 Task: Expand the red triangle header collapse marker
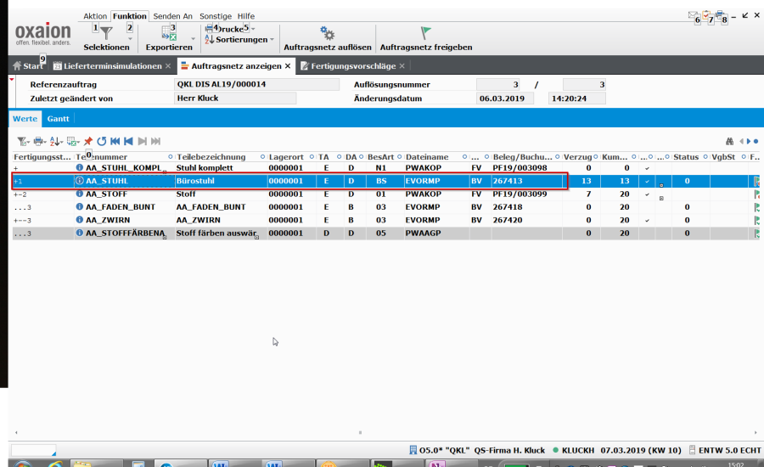[12, 79]
